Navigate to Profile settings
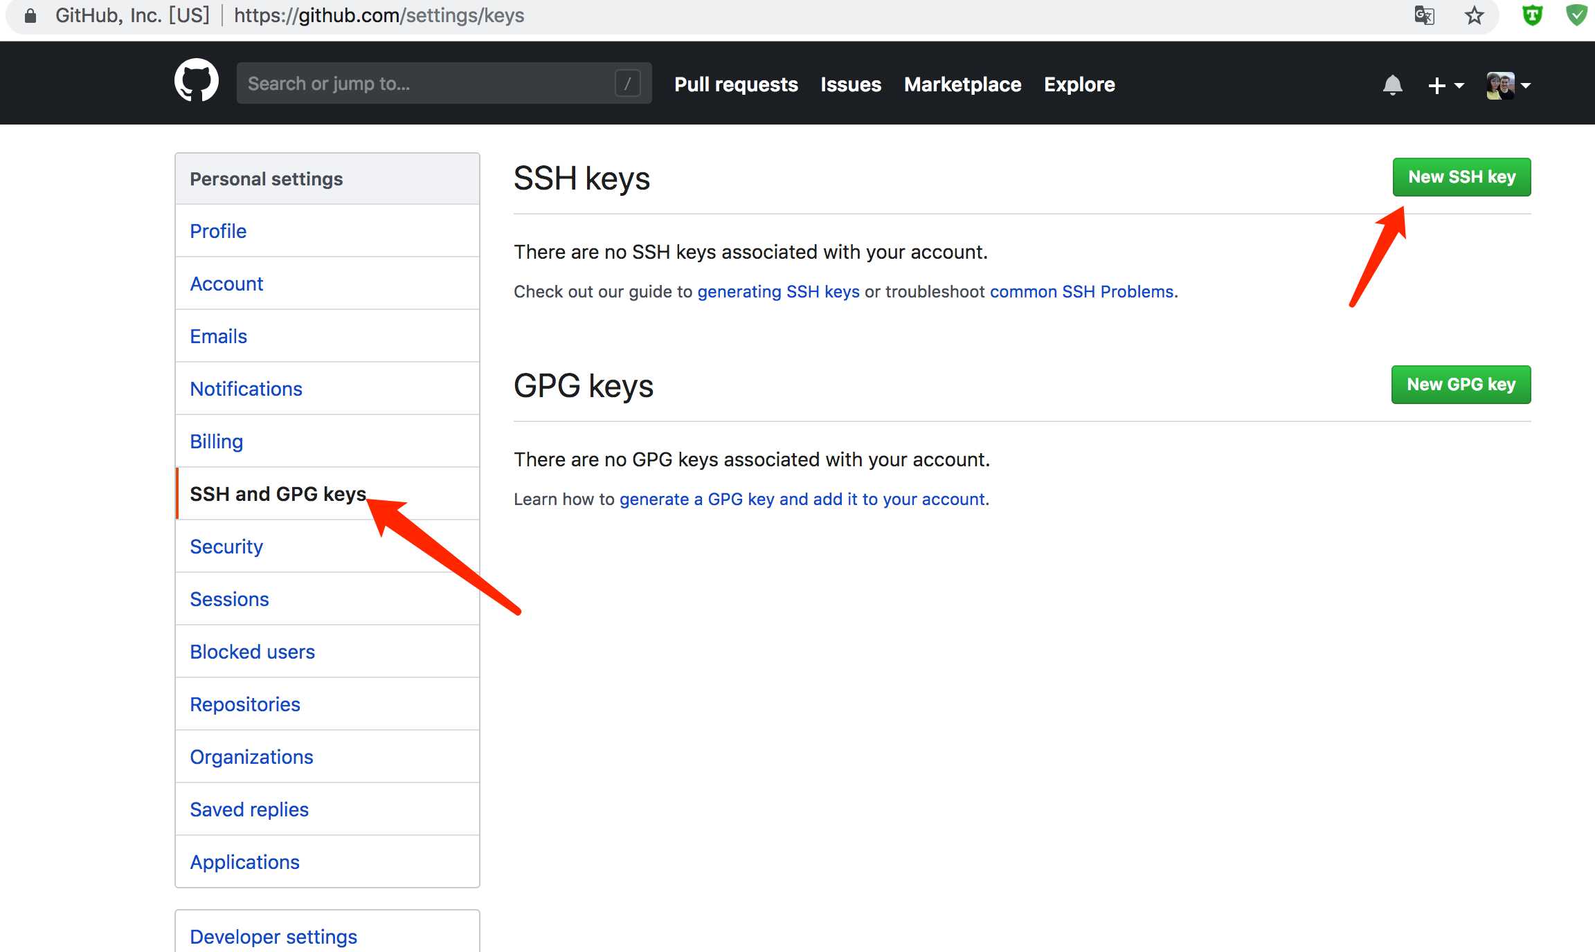The height and width of the screenshot is (952, 1595). tap(217, 231)
